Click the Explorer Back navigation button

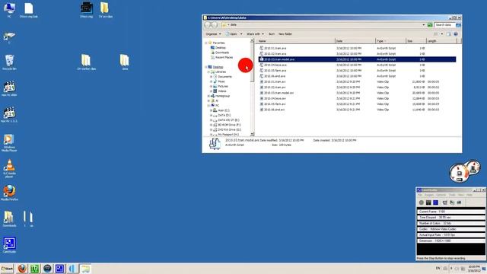(x=208, y=25)
